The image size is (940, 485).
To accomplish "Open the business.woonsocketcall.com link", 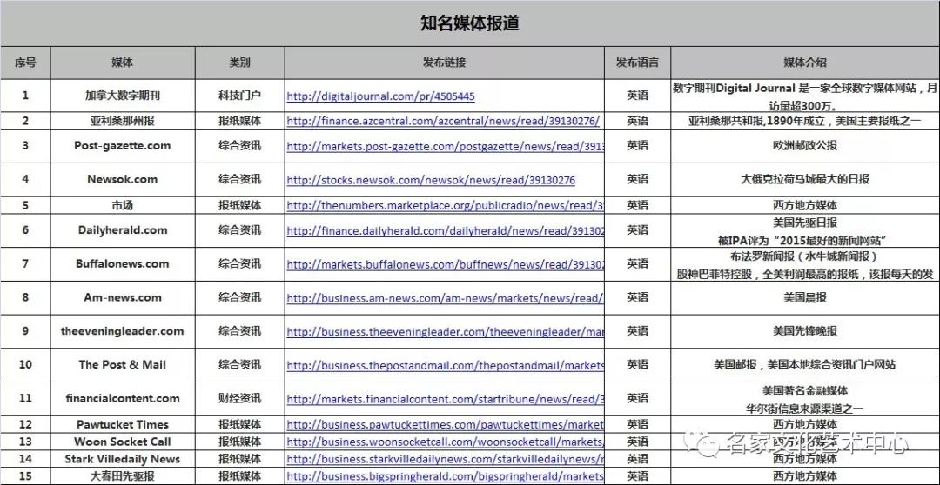I will (x=445, y=442).
